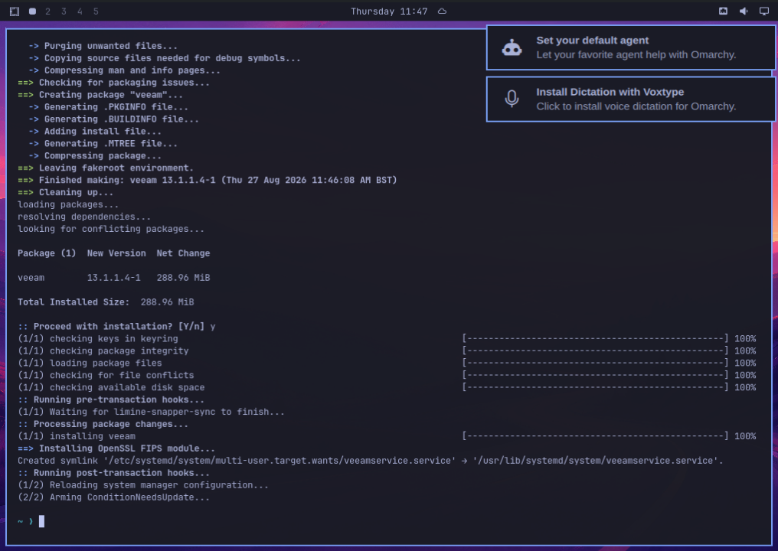The width and height of the screenshot is (778, 551).
Task: Switch to active workspace 1 indicator
Action: click(32, 11)
